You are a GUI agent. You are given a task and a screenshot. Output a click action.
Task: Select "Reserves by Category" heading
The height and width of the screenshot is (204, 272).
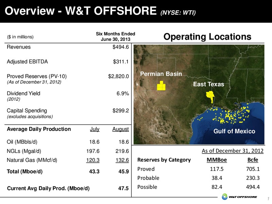tap(164, 160)
